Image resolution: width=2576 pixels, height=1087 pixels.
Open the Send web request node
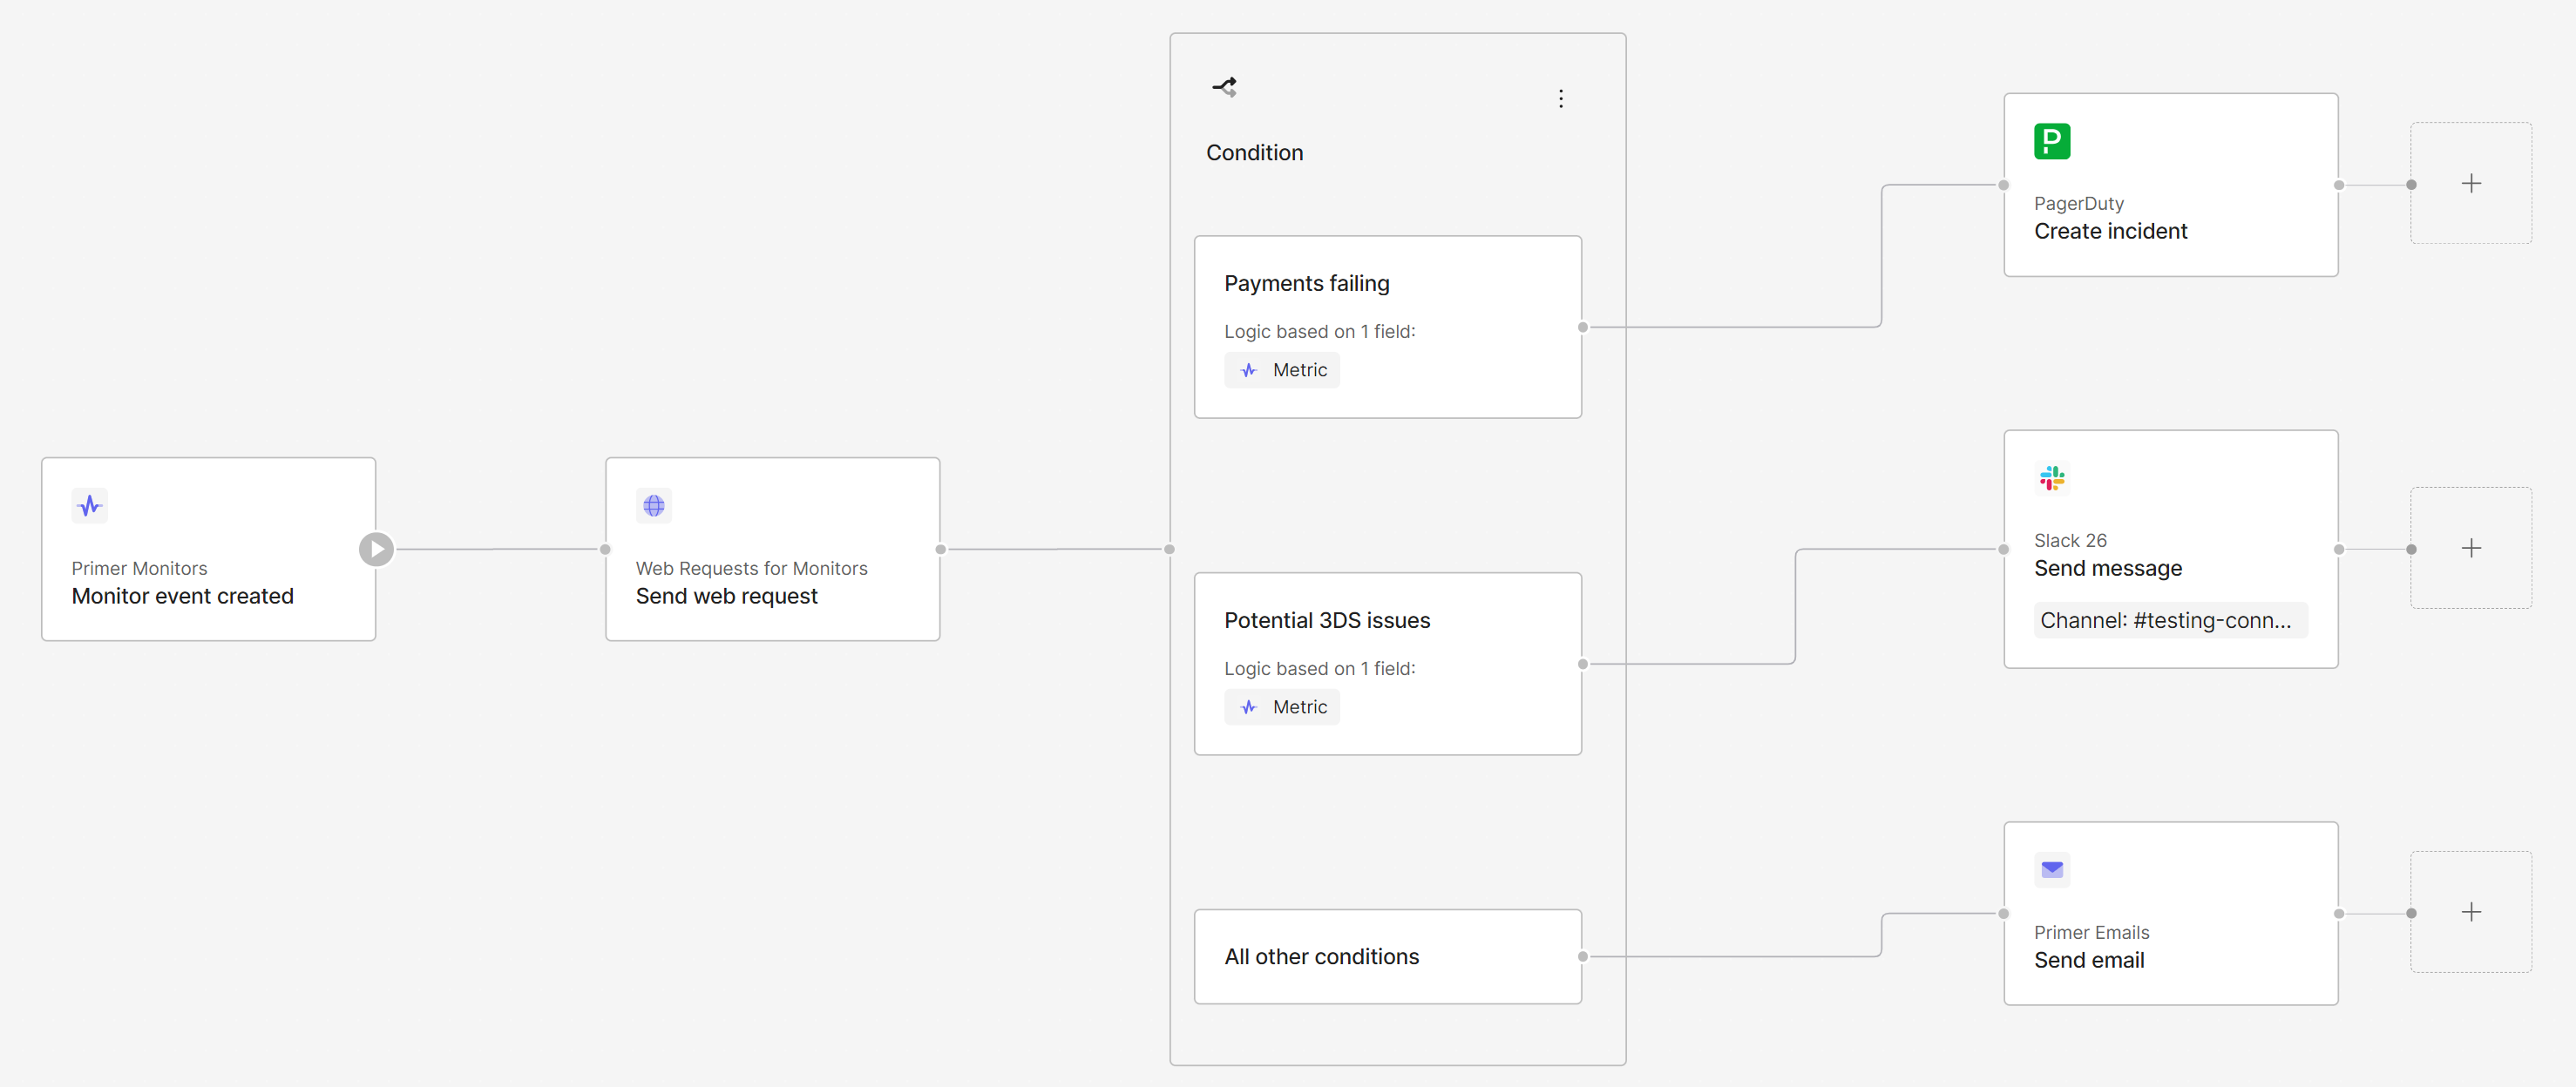pos(773,550)
